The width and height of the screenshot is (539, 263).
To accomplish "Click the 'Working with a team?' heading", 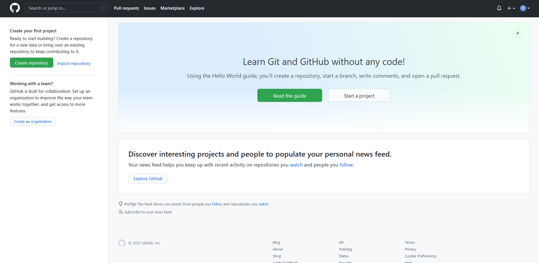I will (31, 83).
